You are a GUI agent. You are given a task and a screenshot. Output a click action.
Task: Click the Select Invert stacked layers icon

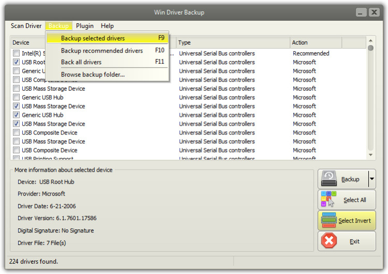(329, 221)
